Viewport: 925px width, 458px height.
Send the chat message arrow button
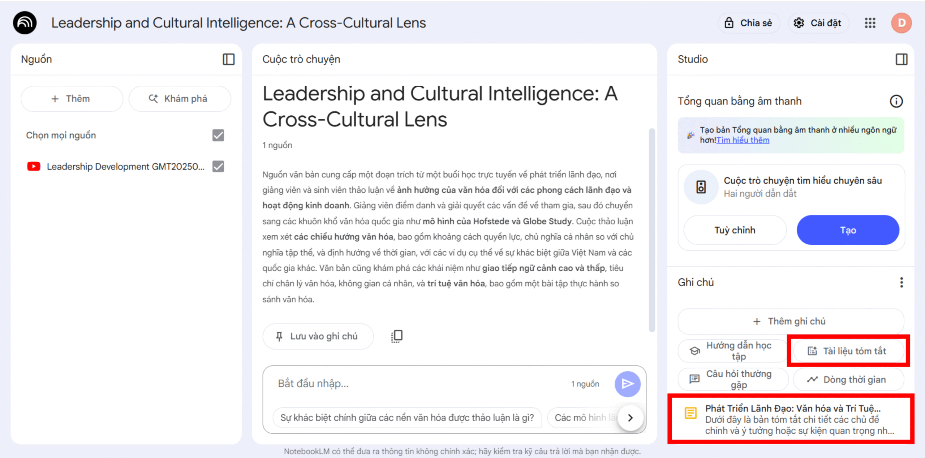[628, 384]
